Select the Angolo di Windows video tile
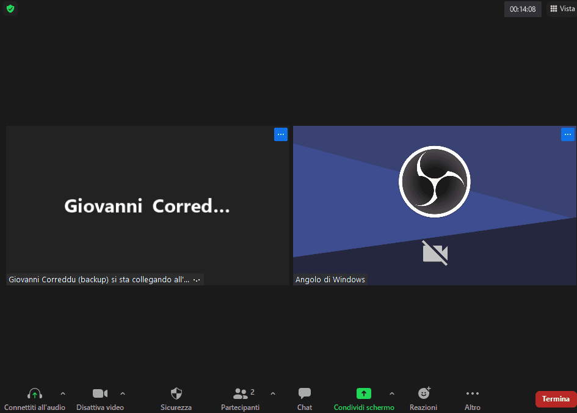577x413 pixels. 434,205
